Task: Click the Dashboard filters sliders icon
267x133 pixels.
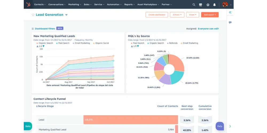Action: tap(33, 29)
